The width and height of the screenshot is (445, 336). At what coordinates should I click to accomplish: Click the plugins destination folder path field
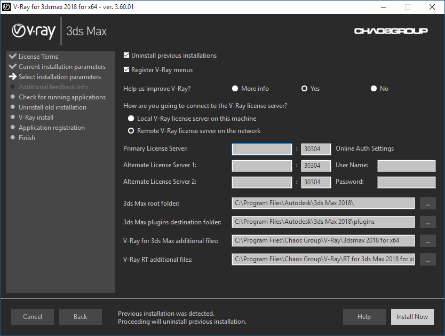point(323,222)
